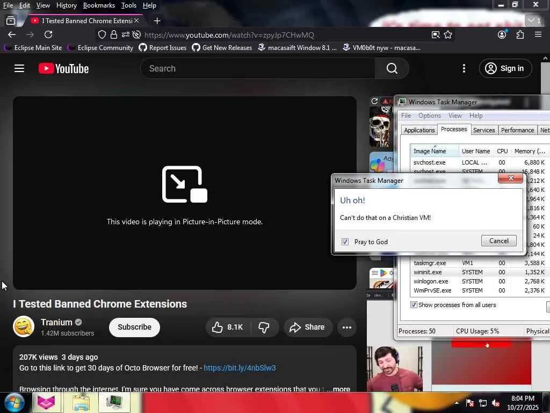The image size is (550, 413).
Task: Focus the address bar URL
Action: pyautogui.click(x=229, y=35)
